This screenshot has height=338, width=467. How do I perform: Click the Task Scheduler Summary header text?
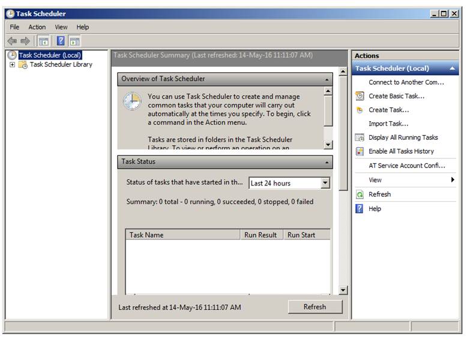[213, 55]
